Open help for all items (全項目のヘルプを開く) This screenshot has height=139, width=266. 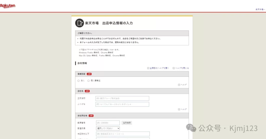(x=158, y=68)
